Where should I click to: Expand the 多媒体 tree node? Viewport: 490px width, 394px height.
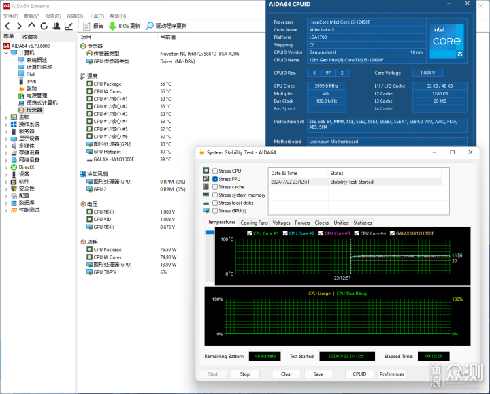pyautogui.click(x=6, y=146)
